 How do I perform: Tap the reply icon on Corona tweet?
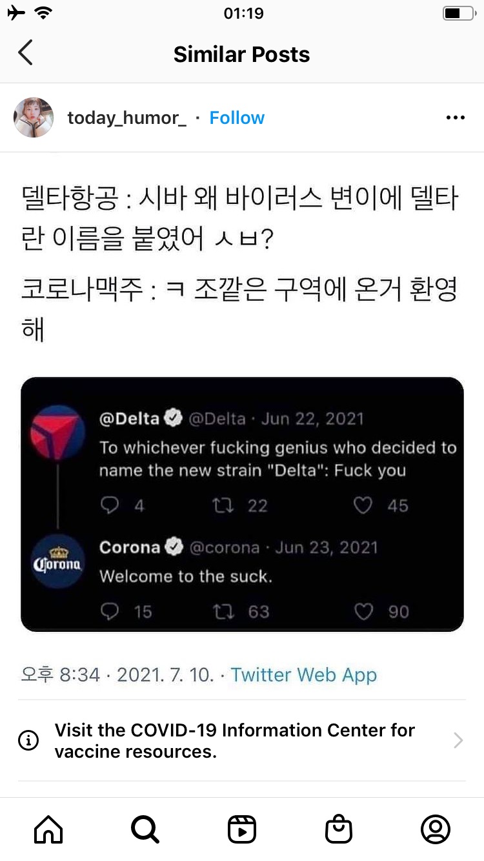pos(110,611)
